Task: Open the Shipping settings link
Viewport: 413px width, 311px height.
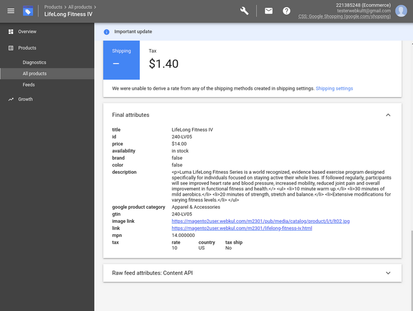Action: [x=334, y=88]
